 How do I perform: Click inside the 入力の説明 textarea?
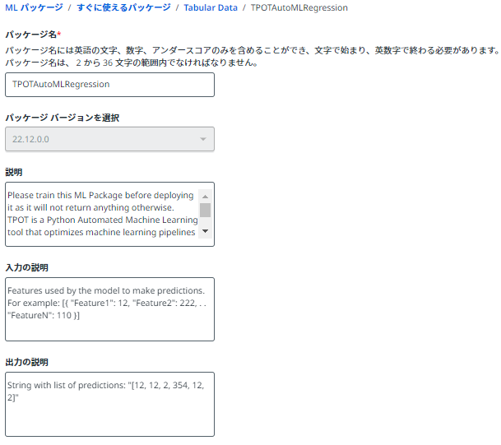109,309
